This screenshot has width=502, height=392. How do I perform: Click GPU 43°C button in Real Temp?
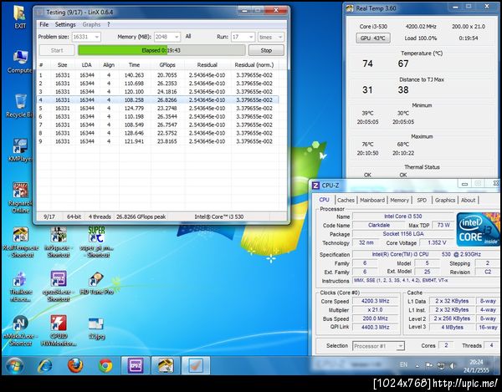(373, 38)
